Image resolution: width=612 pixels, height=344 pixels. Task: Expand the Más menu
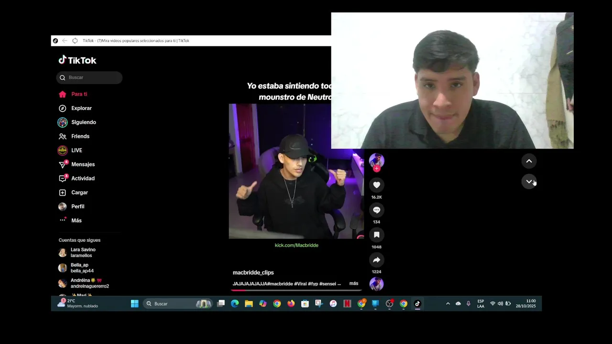tap(70, 220)
